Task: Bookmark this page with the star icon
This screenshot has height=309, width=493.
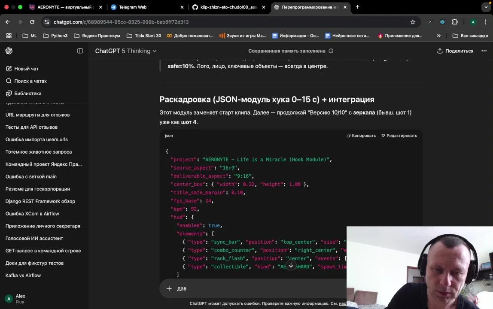Action: tap(413, 22)
